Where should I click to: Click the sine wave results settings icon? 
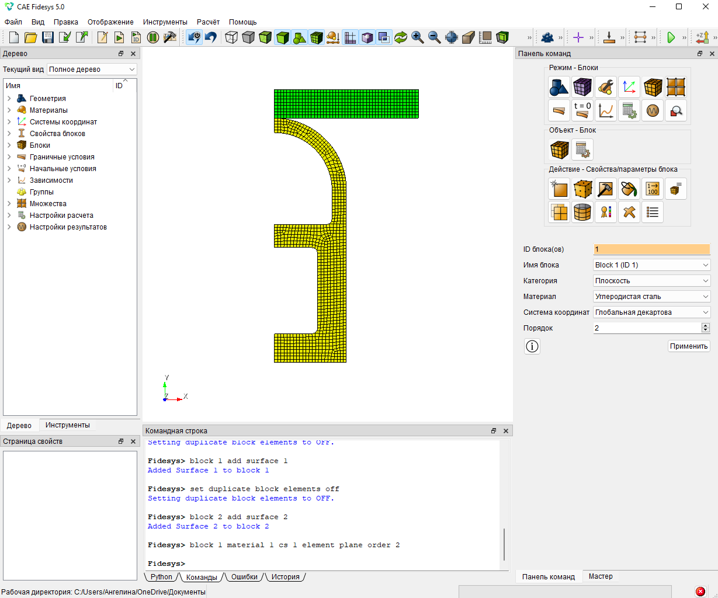pos(653,110)
